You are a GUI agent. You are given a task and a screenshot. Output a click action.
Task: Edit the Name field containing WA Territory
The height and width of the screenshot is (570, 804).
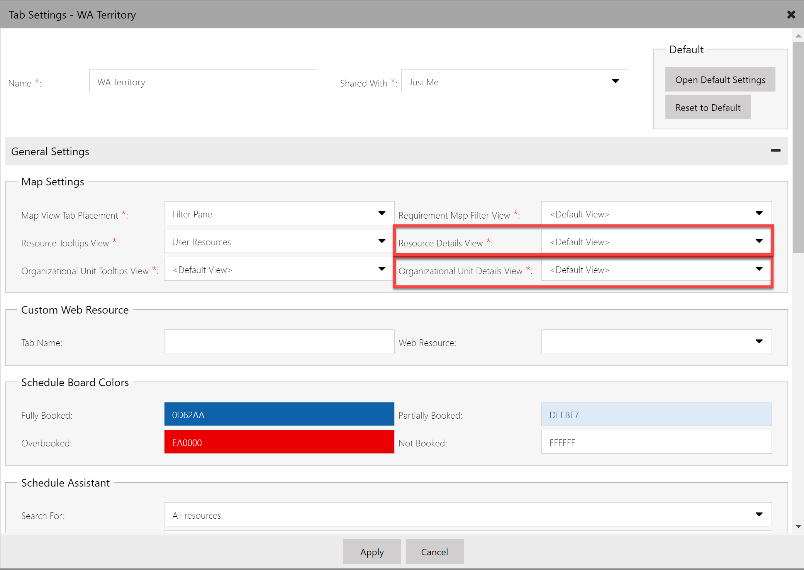[202, 81]
